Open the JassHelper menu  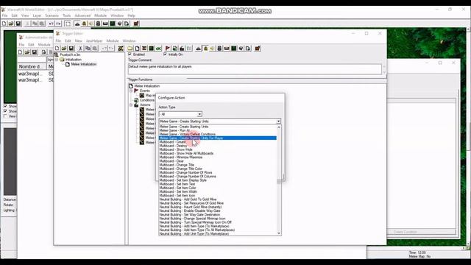click(x=94, y=41)
